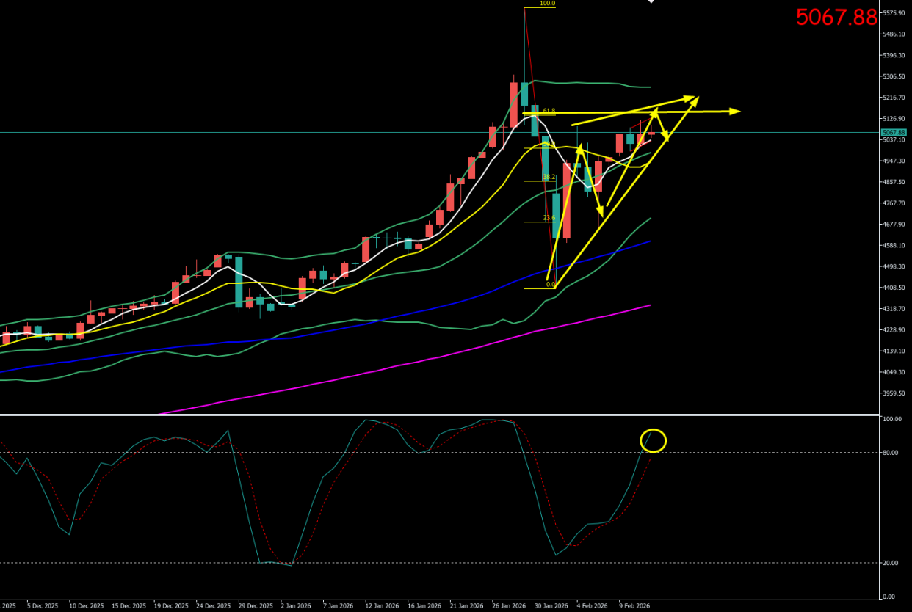Select the right end of magenta moving average

click(650, 305)
